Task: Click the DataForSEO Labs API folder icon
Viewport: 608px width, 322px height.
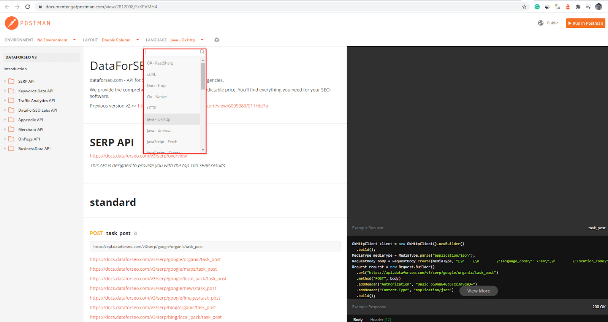Action: (11, 110)
